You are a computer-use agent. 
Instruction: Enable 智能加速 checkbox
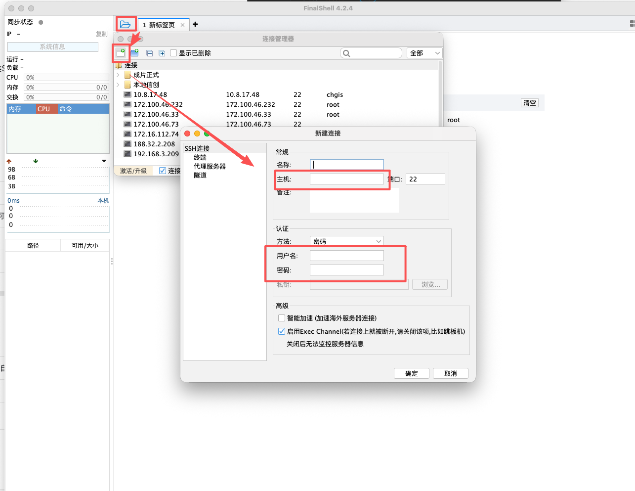[x=282, y=318]
